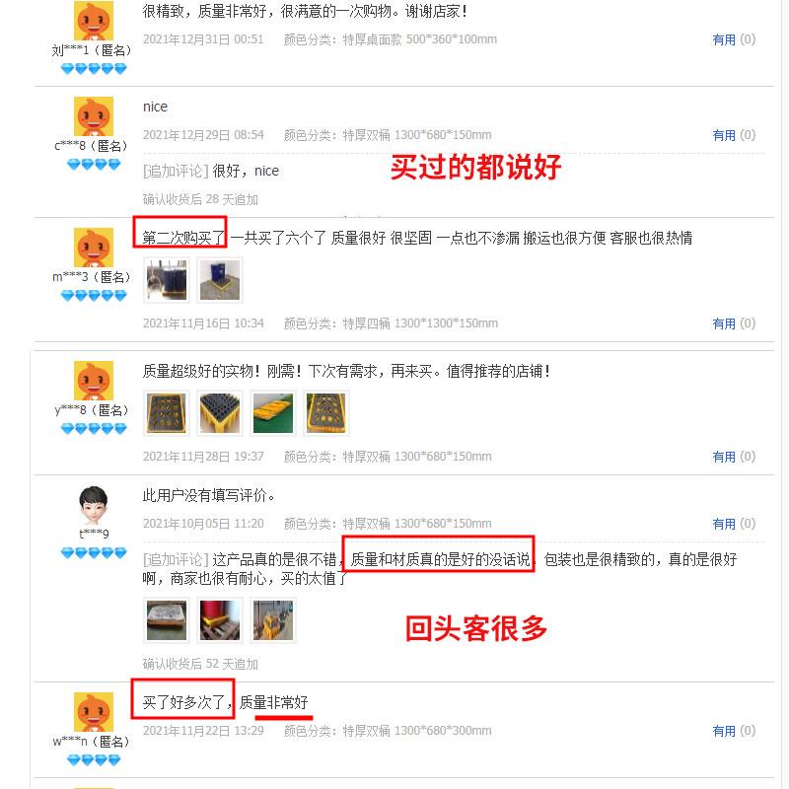
Task: View third photo in t***9's follow-up review
Action: (273, 620)
